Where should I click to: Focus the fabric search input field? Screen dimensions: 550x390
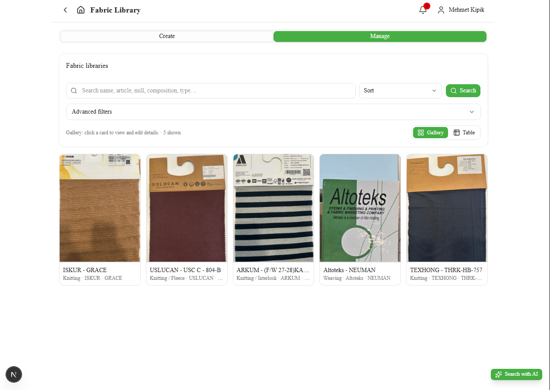point(211,91)
